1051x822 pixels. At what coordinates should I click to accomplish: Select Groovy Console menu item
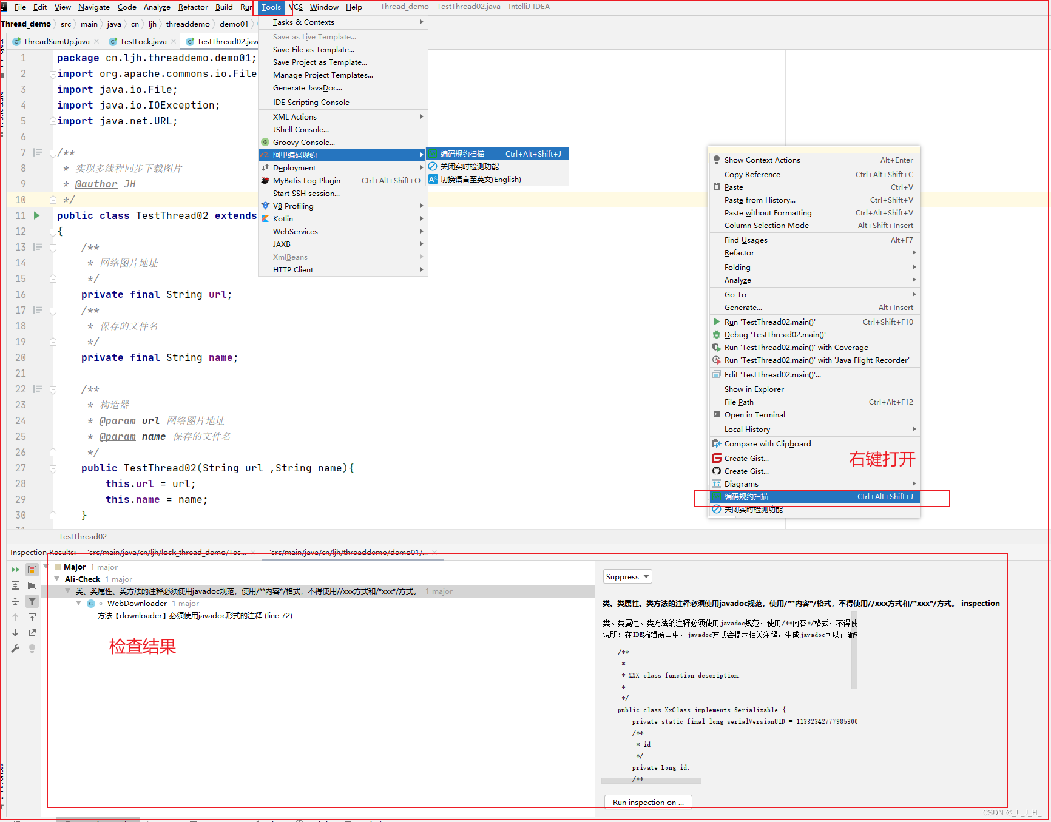click(343, 143)
